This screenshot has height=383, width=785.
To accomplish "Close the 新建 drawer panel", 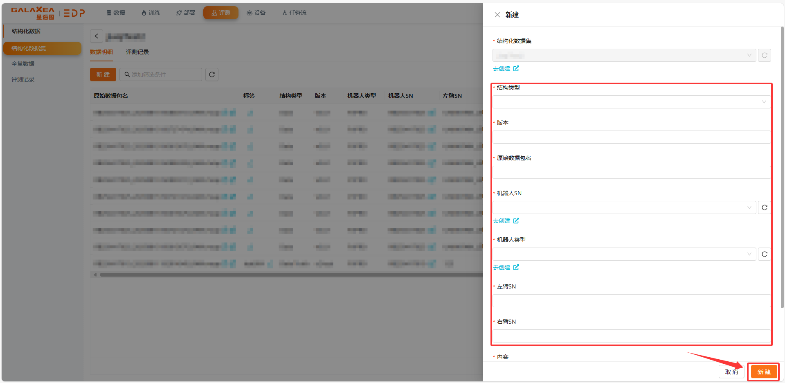I will 497,15.
